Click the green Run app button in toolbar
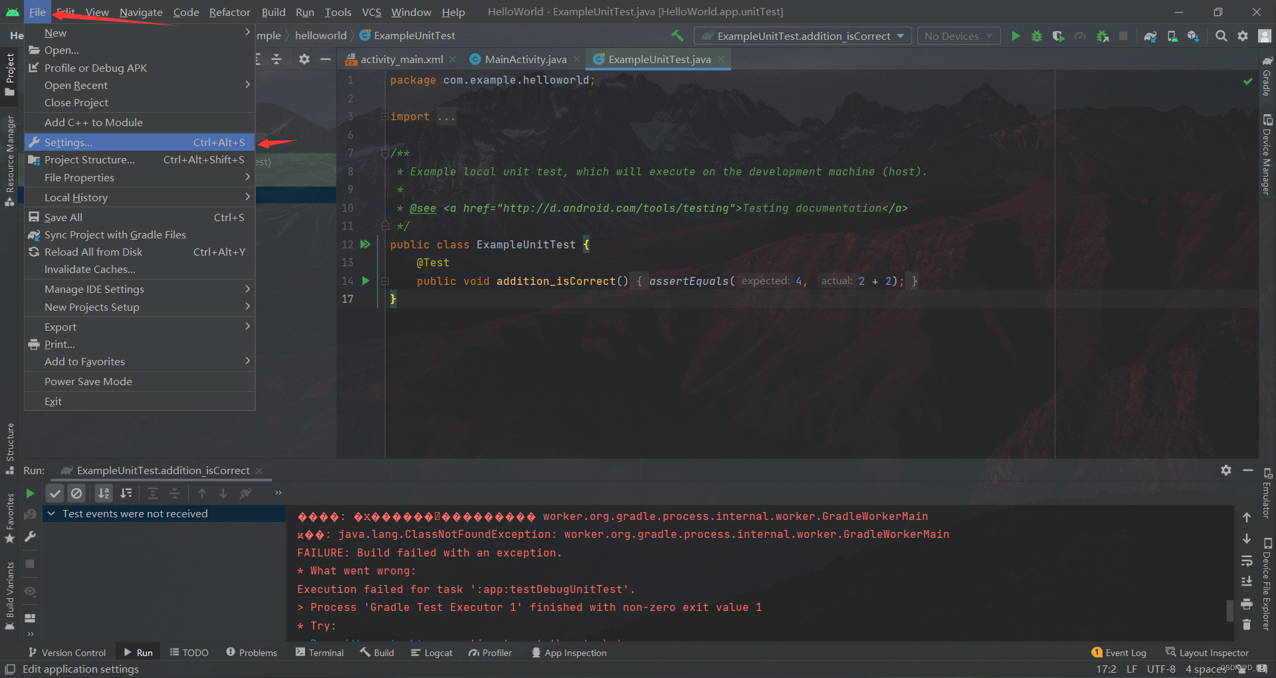The image size is (1276, 678). [x=1015, y=36]
